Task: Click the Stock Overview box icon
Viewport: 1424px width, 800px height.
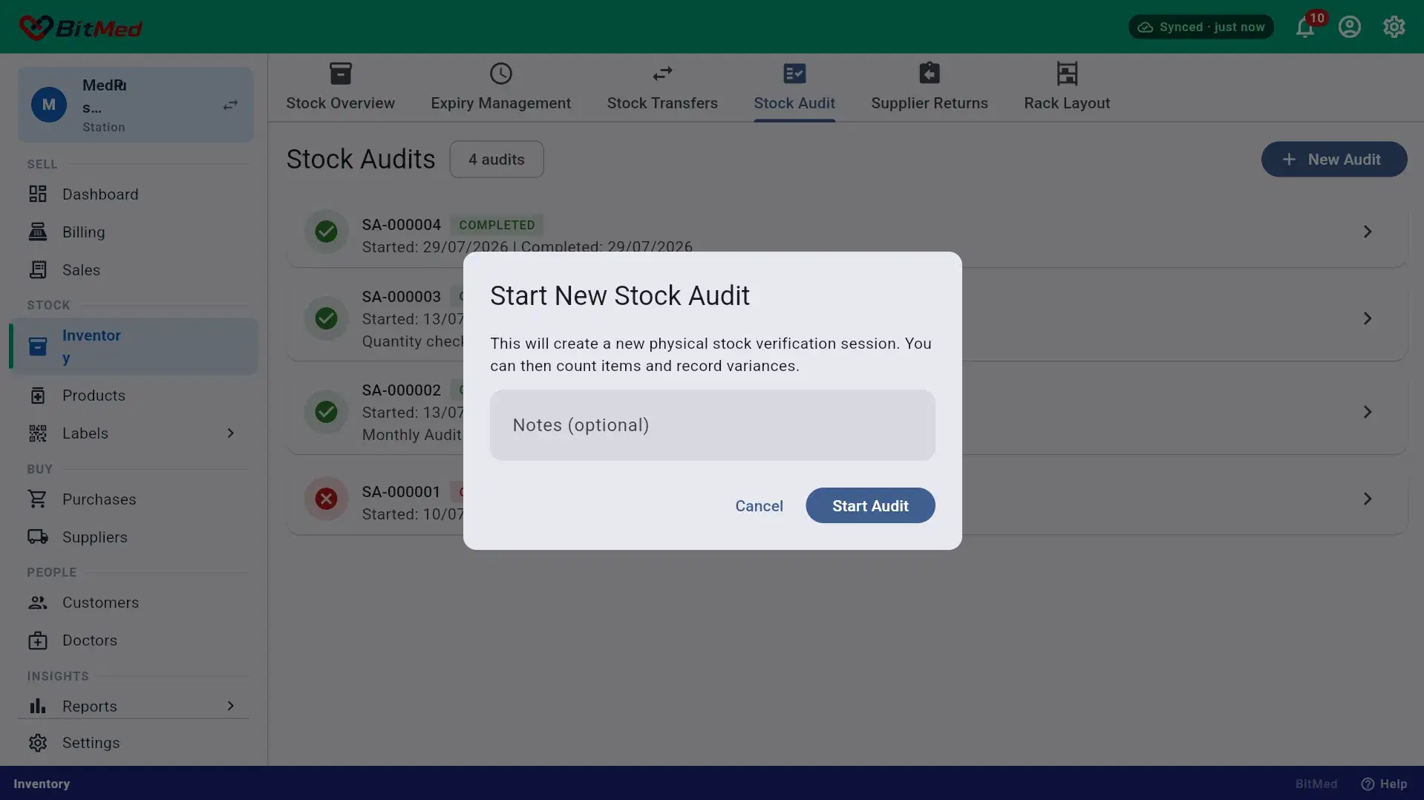Action: coord(341,73)
